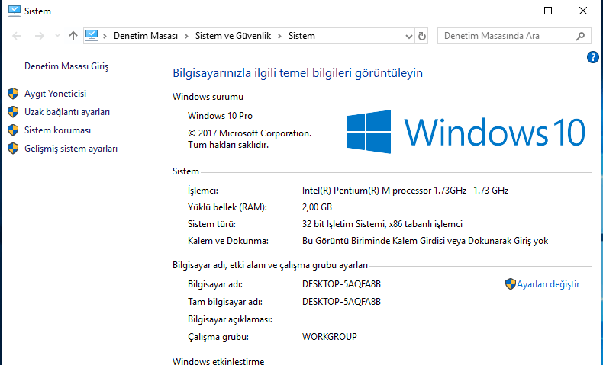This screenshot has height=365, width=603.
Task: Open the blue Help question mark
Action: click(592, 58)
